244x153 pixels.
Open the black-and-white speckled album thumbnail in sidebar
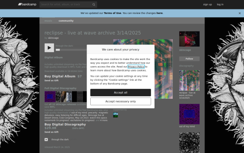pos(190,142)
